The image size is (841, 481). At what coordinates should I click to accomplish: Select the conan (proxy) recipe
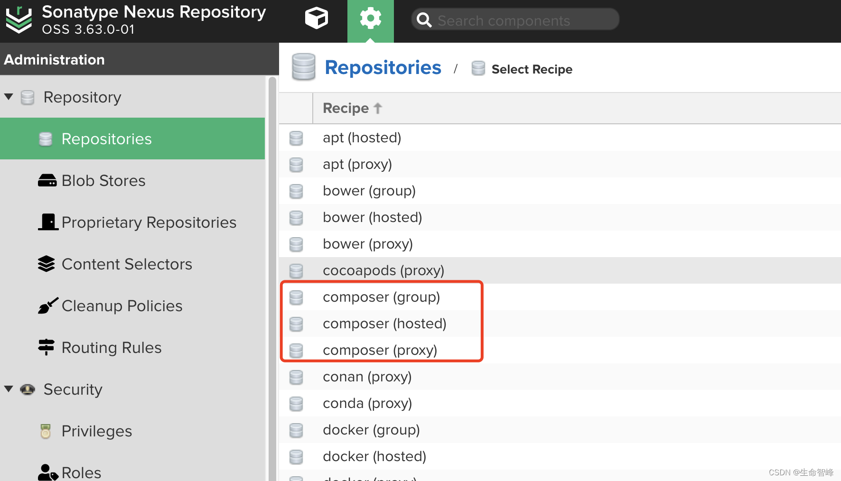click(x=560, y=377)
